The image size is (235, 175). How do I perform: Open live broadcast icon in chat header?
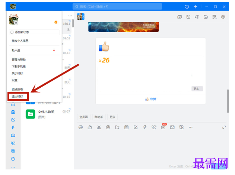click(180, 17)
